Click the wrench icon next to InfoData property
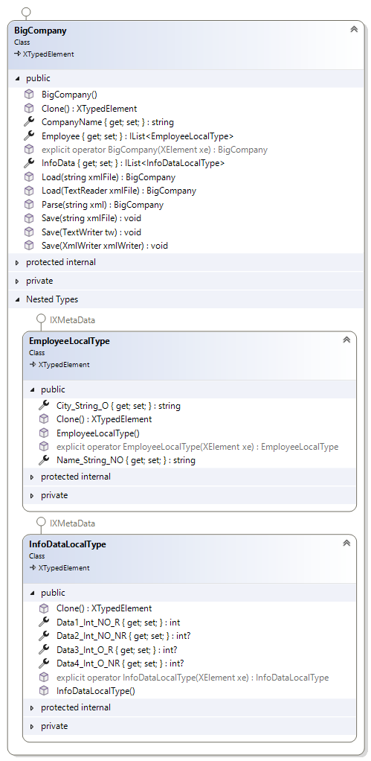The image size is (371, 761). click(x=29, y=163)
